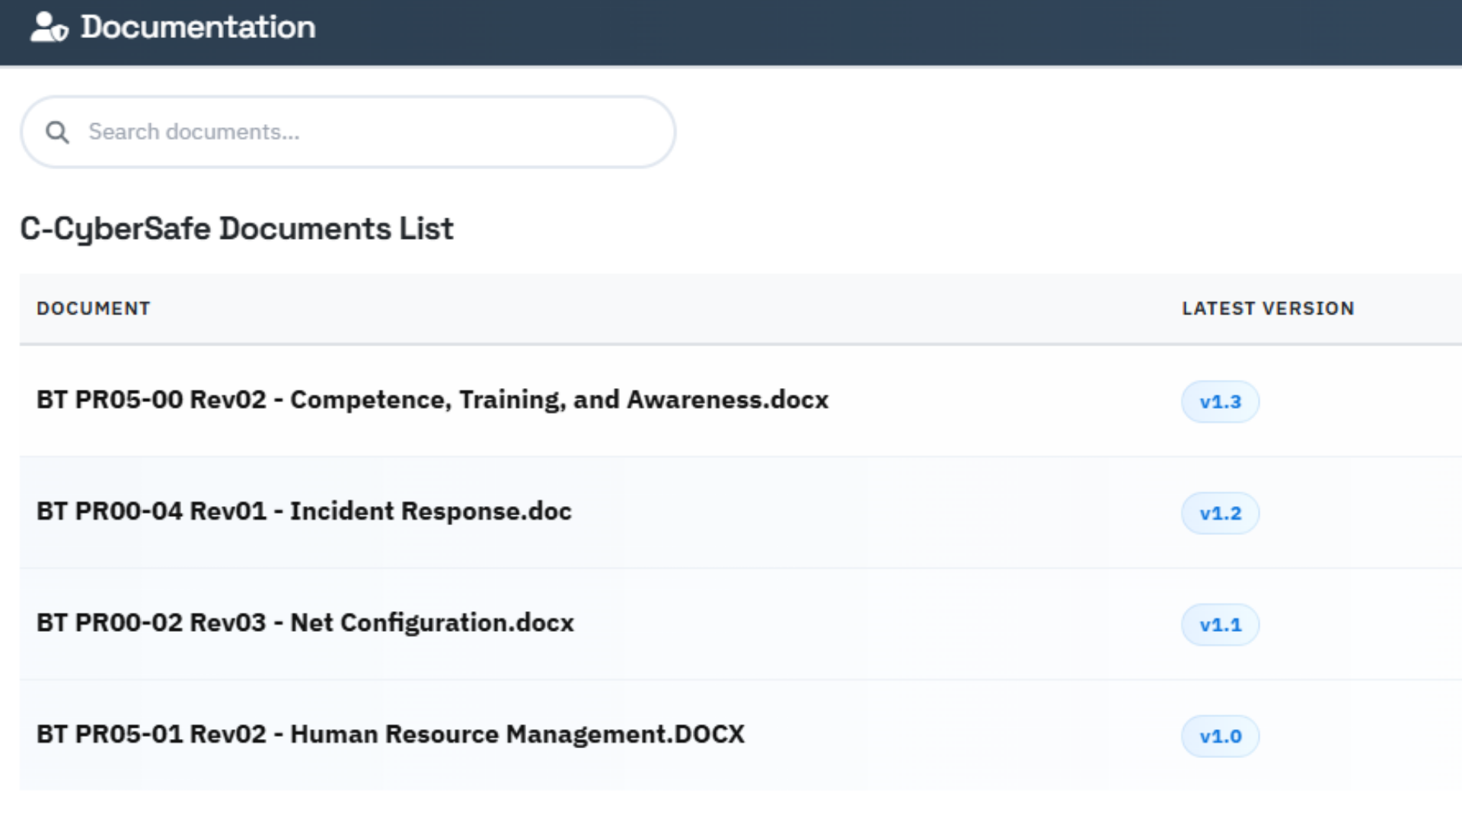Viewport: 1462px width, 822px height.
Task: Select the BT PR00-02 Rev03 table row
Action: 741,624
